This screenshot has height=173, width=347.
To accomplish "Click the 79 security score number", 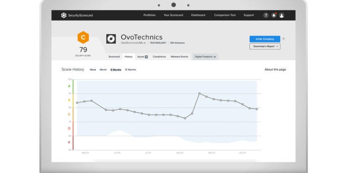I will pyautogui.click(x=83, y=50).
